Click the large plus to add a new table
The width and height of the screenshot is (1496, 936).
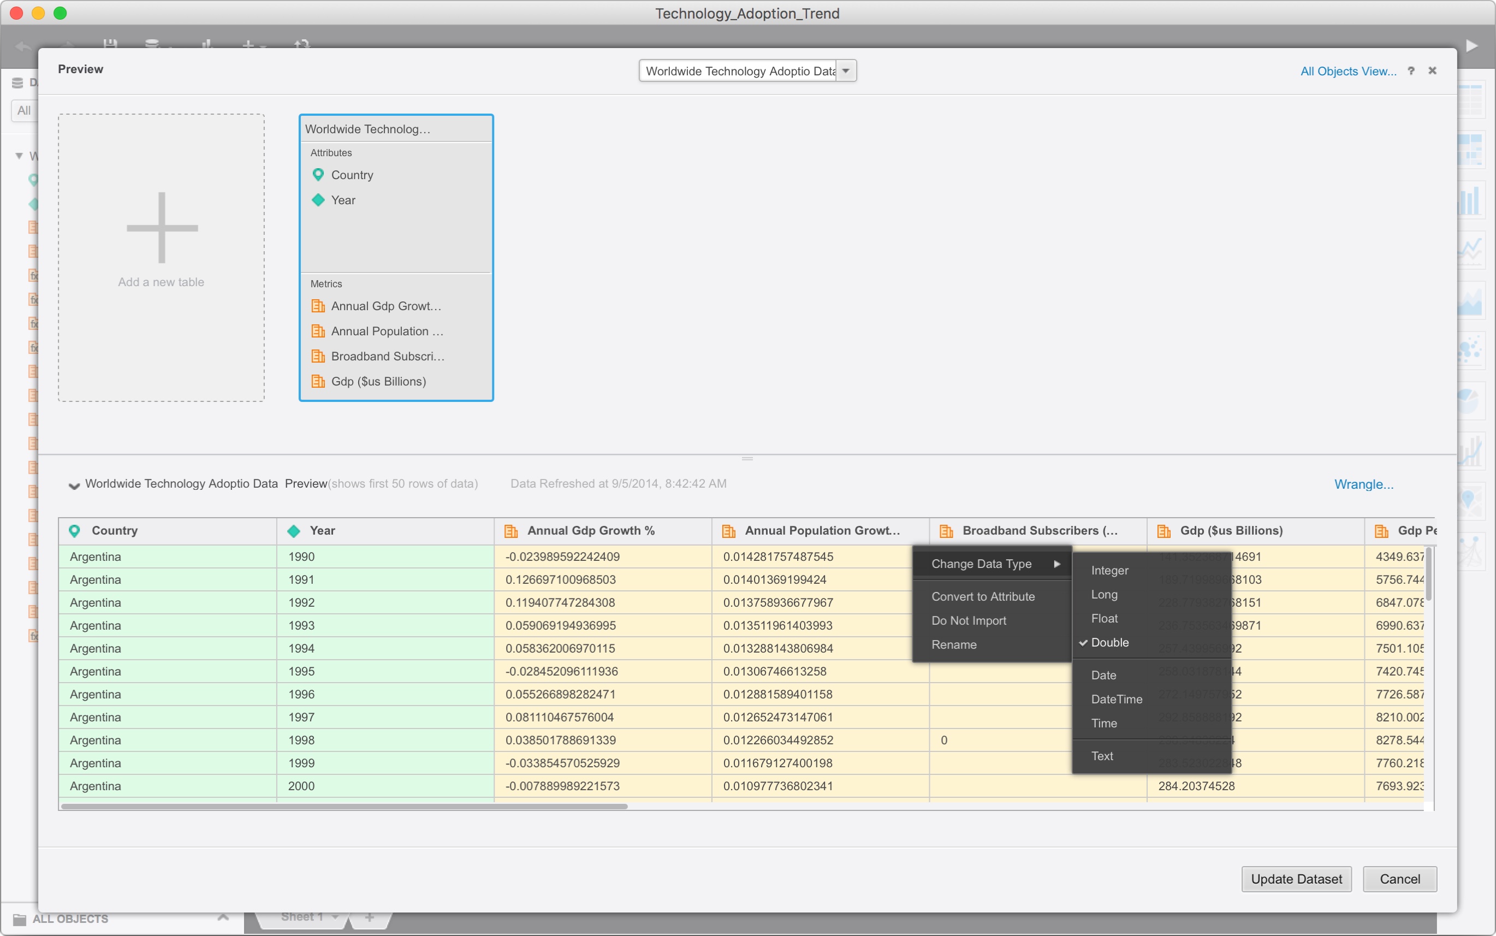click(x=162, y=228)
